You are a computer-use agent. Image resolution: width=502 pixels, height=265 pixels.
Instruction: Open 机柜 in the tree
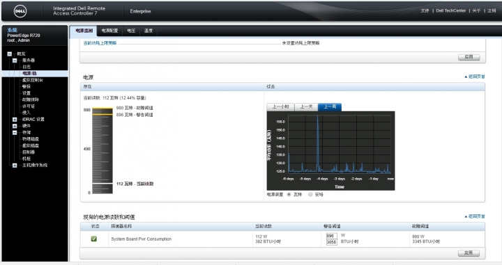pos(26,159)
